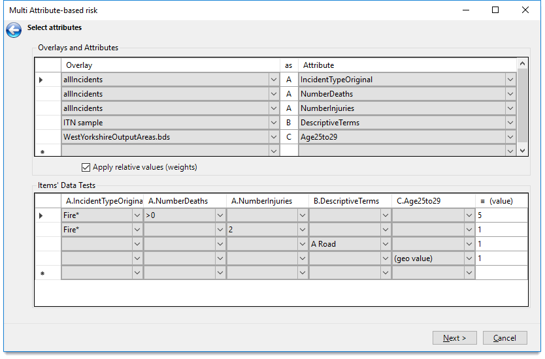Image resolution: width=545 pixels, height=359 pixels.
Task: Edit the value field containing 5
Action: [501, 215]
